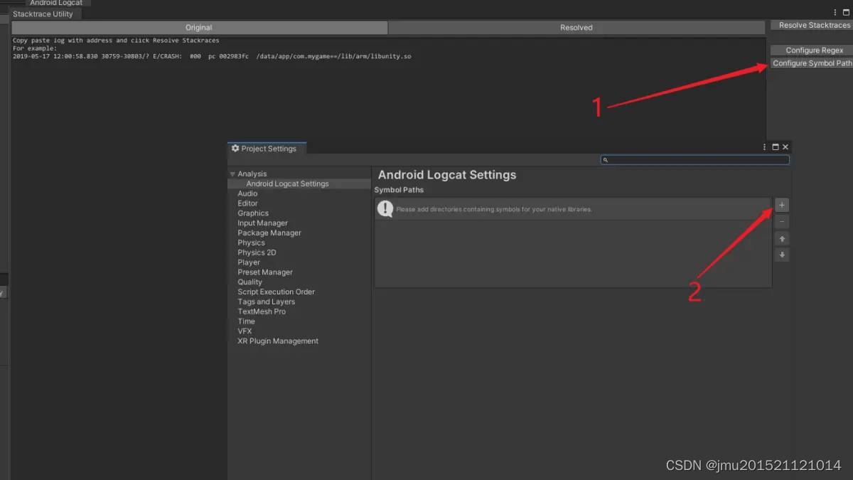
Task: Remove the selected symbol path
Action: pos(781,221)
